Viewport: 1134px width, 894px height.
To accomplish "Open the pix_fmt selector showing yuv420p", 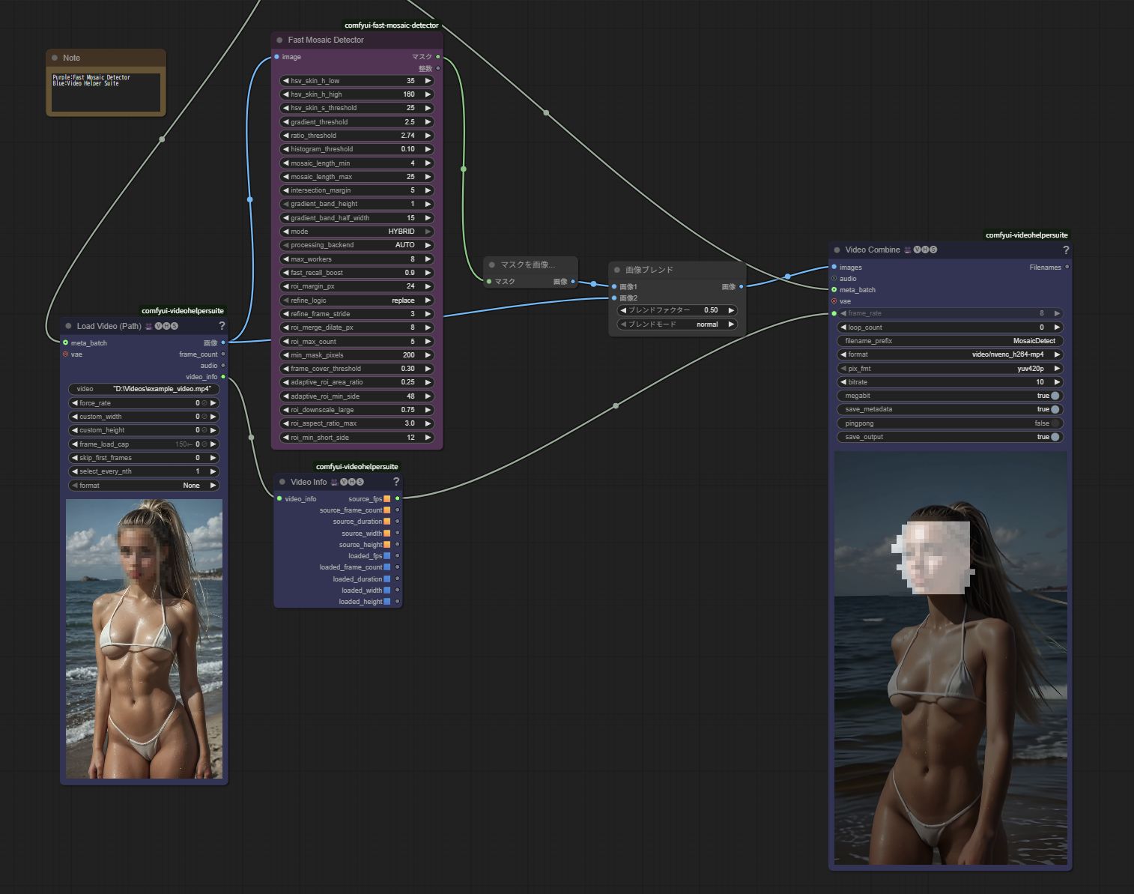I will (x=950, y=369).
